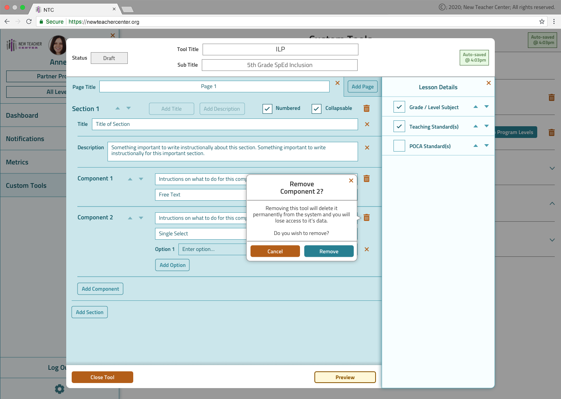Bookmark page with star icon

[x=542, y=21]
